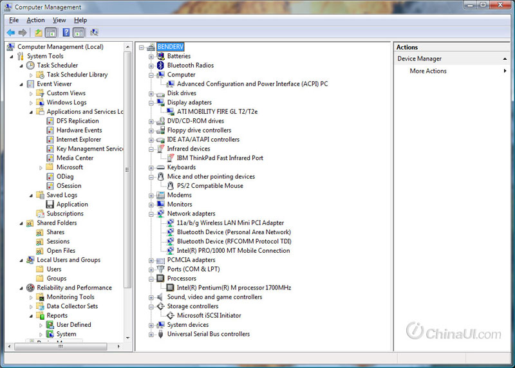Expand the System devices category
This screenshot has height=368, width=515.
coord(151,326)
